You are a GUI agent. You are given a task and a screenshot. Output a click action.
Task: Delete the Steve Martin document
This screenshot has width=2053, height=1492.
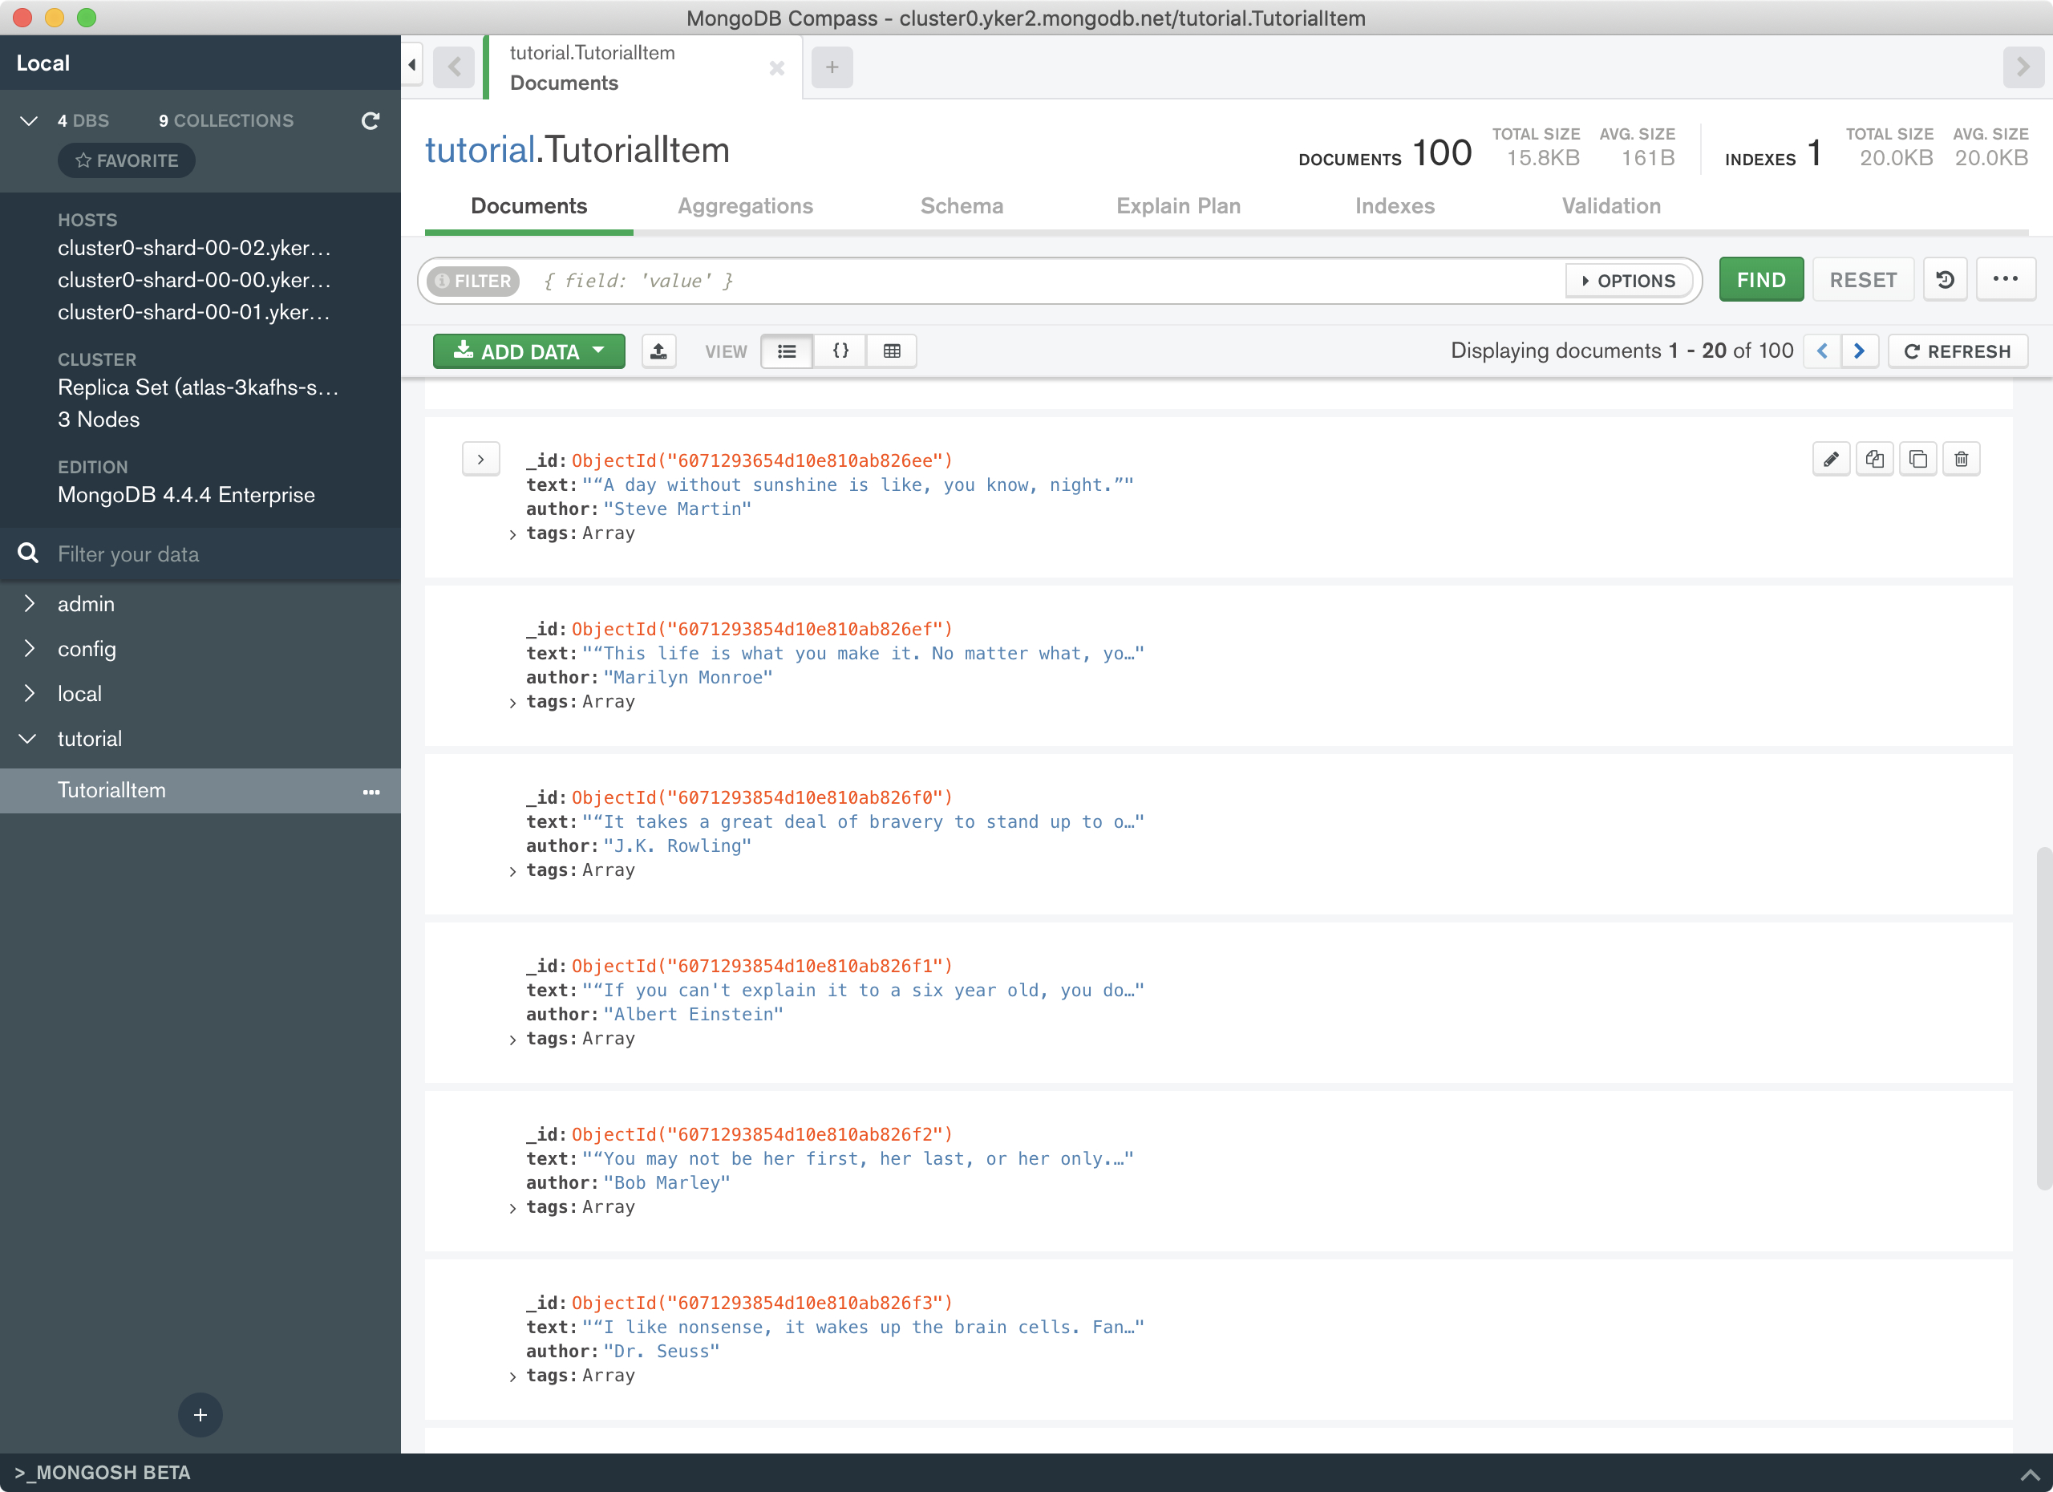1962,459
